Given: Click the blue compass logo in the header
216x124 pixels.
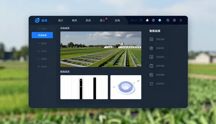Looking at the screenshot, I should click(37, 20).
